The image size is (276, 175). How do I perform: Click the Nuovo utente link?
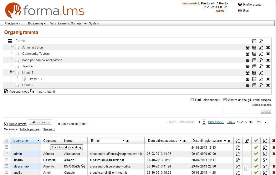[x=18, y=124]
